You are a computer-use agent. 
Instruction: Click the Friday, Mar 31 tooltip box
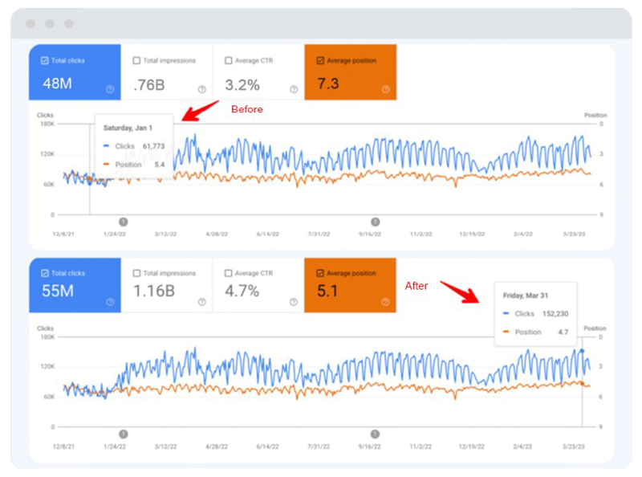(x=532, y=314)
